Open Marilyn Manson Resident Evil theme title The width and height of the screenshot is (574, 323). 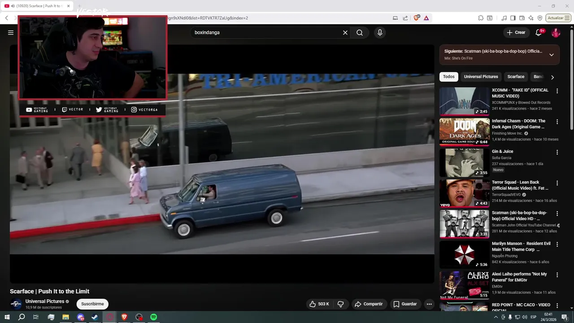[x=521, y=246]
